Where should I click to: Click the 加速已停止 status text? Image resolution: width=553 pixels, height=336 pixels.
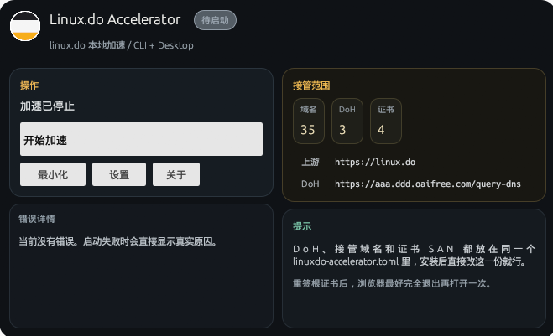[x=47, y=106]
